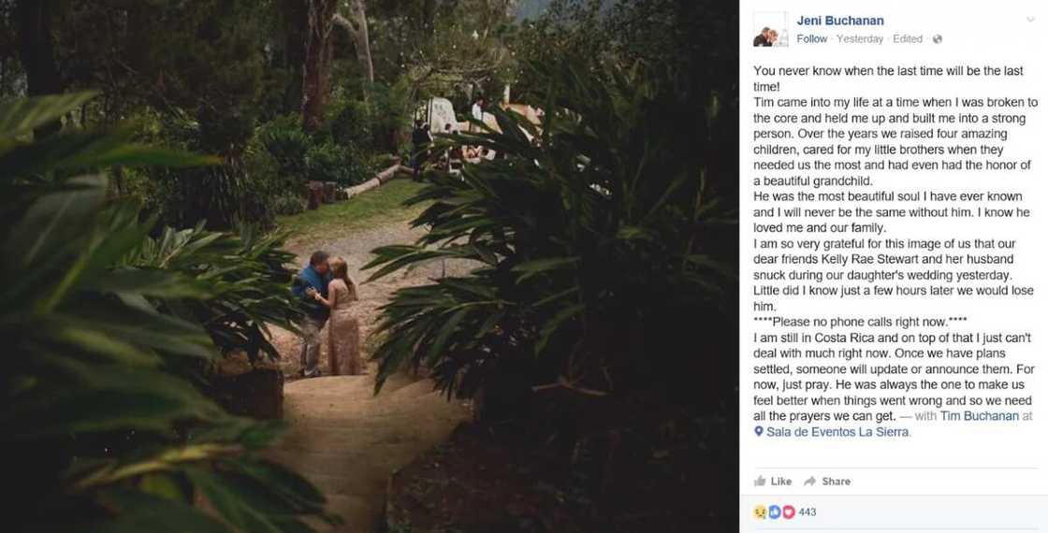Viewport: 1048px width, 533px height.
Task: Like the post using the Like label
Action: [780, 481]
